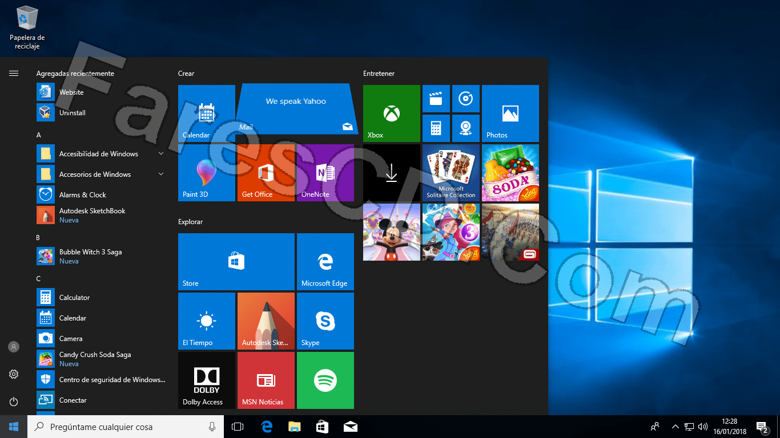This screenshot has width=780, height=438.
Task: Click the Windows Start button
Action: pos(14,427)
